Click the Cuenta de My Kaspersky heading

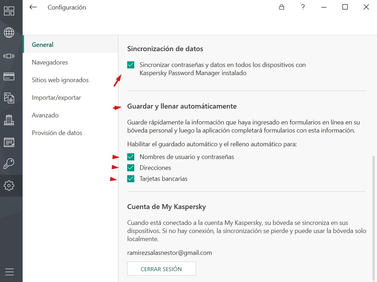coord(167,207)
